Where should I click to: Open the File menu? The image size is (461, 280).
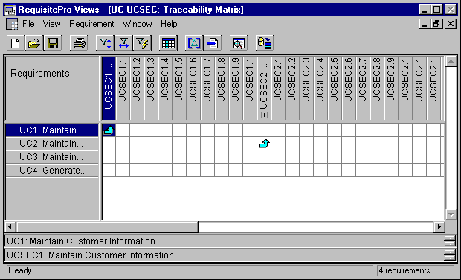coord(28,24)
